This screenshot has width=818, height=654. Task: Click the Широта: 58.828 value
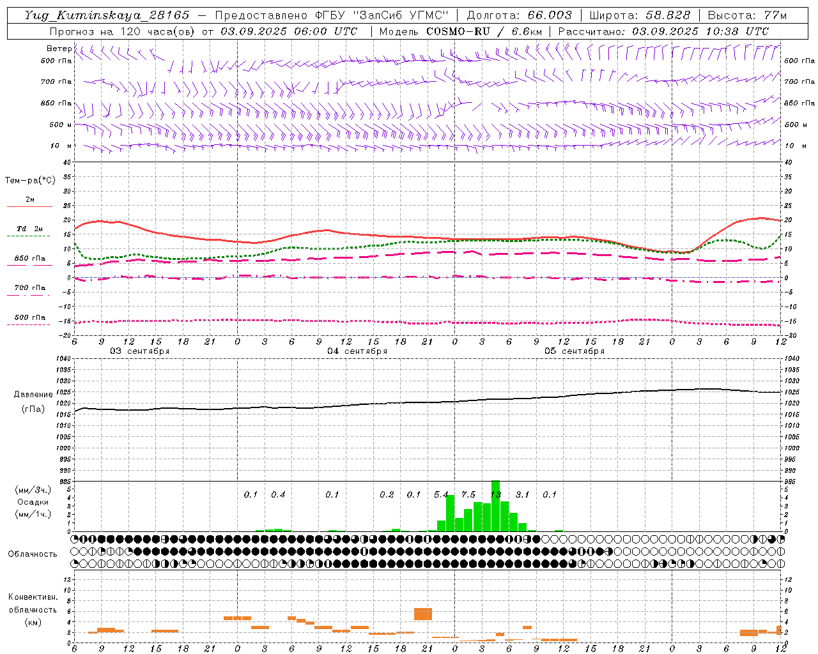pyautogui.click(x=640, y=15)
